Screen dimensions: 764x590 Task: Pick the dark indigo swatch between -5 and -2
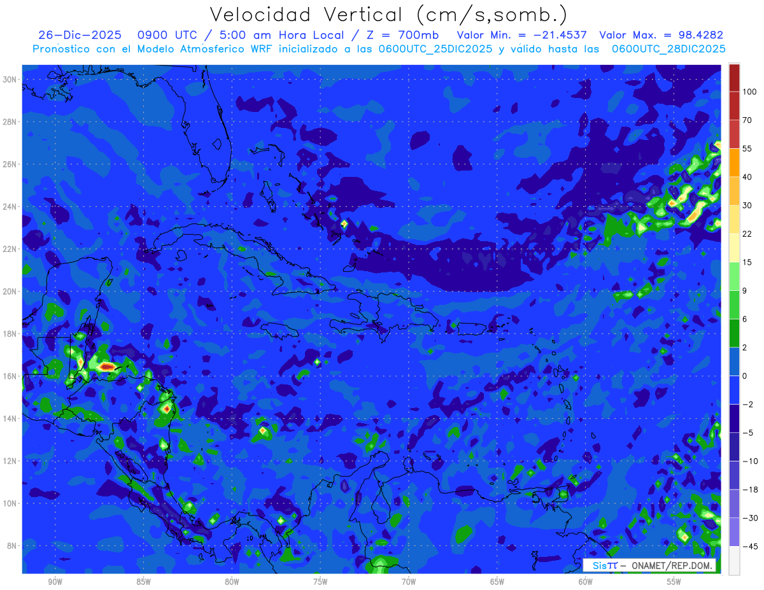734,418
